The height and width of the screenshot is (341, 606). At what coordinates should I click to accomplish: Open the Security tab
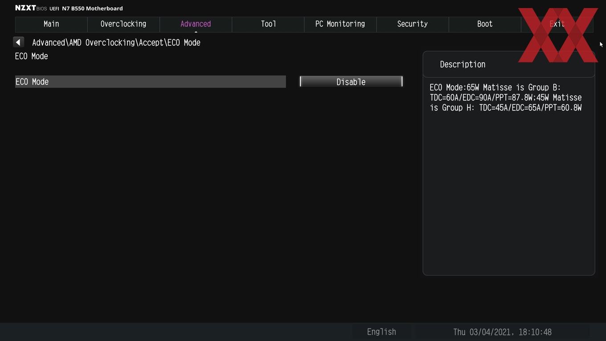coord(412,24)
